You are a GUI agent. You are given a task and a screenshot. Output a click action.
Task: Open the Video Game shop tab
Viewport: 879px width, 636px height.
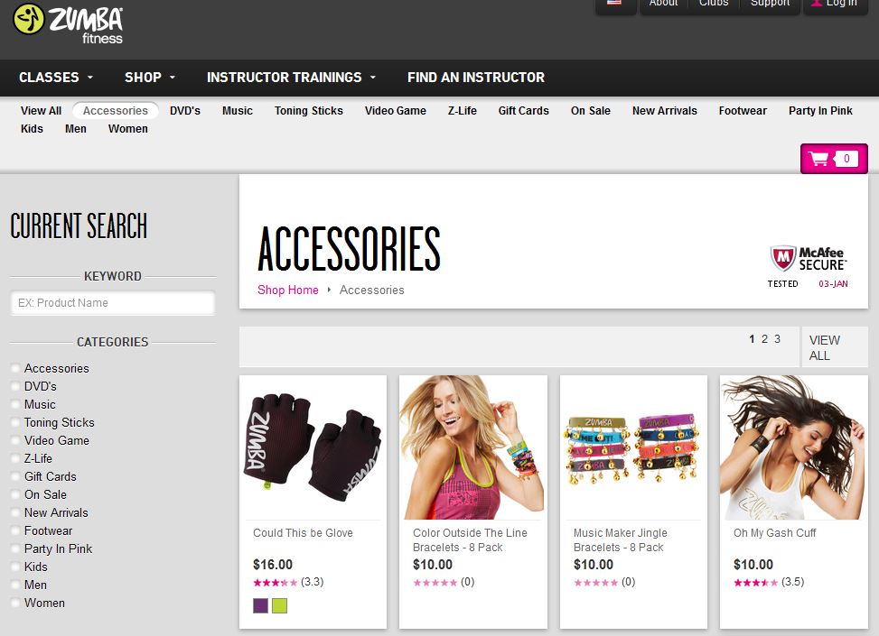point(395,111)
